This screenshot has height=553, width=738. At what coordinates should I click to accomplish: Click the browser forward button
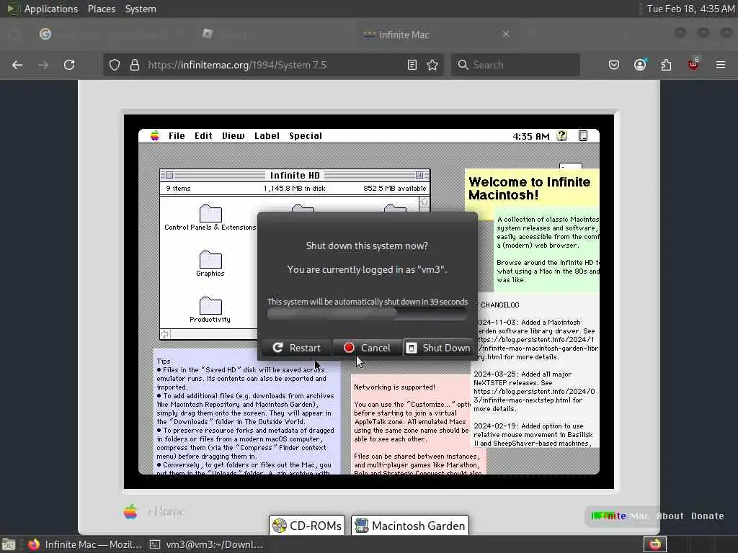[43, 65]
